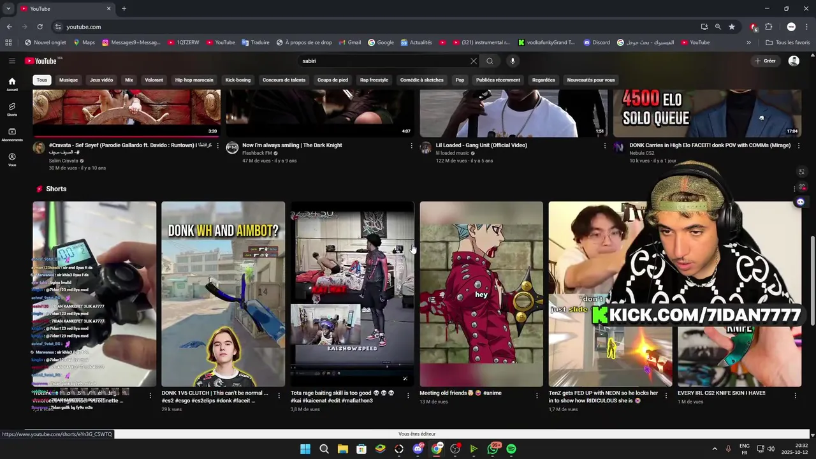Select the Valorant filter chip

click(x=154, y=80)
